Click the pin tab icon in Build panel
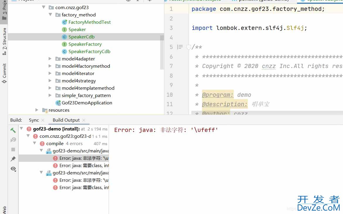The width and height of the screenshot is (343, 214). pos(13,159)
